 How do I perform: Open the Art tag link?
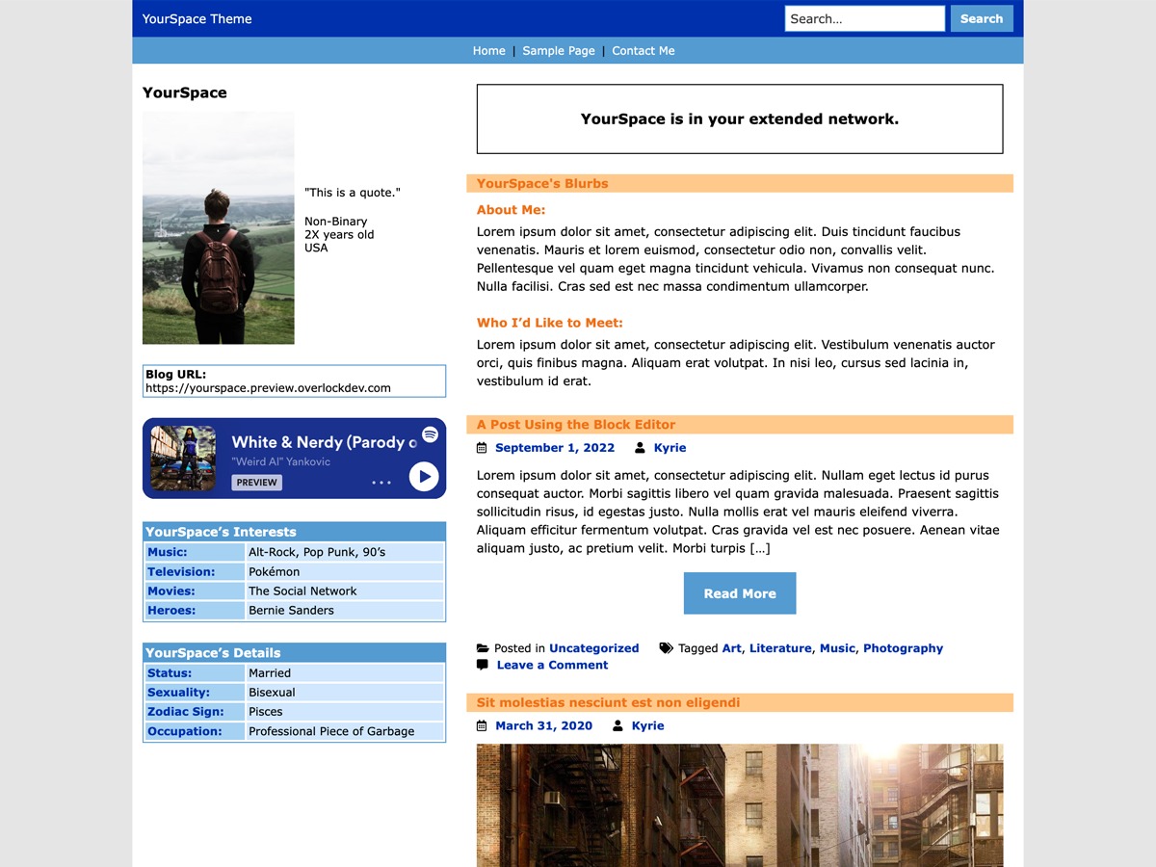732,648
